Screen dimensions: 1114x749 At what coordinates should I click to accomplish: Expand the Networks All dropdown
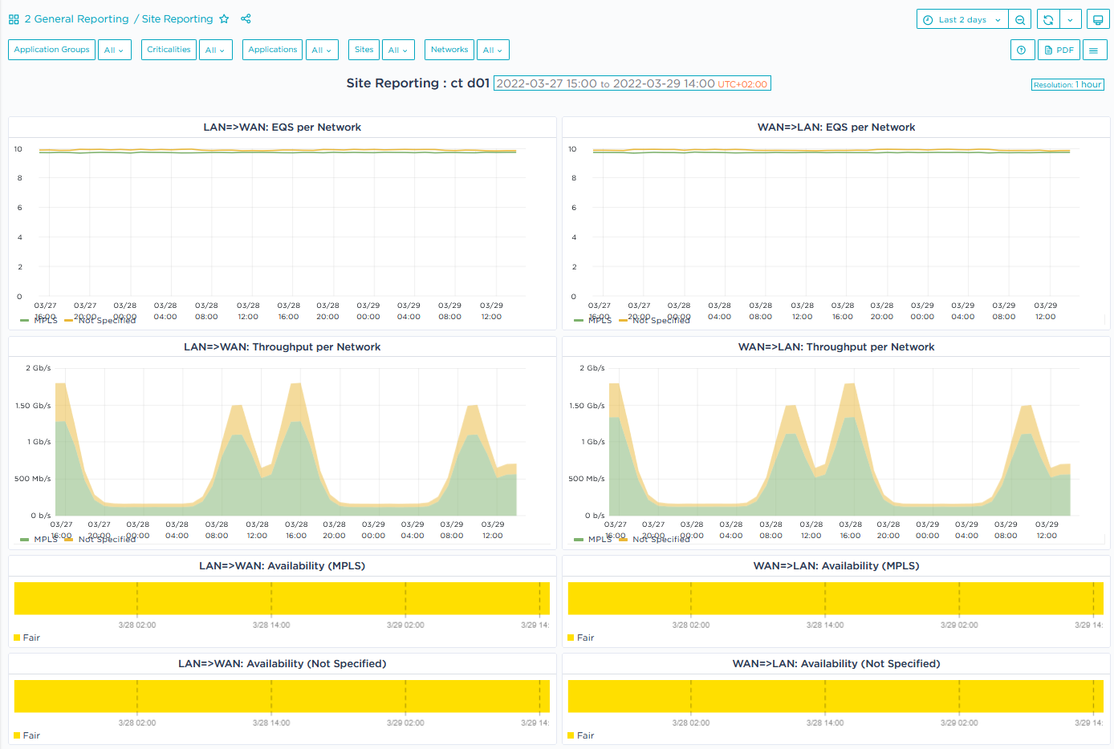click(x=492, y=51)
